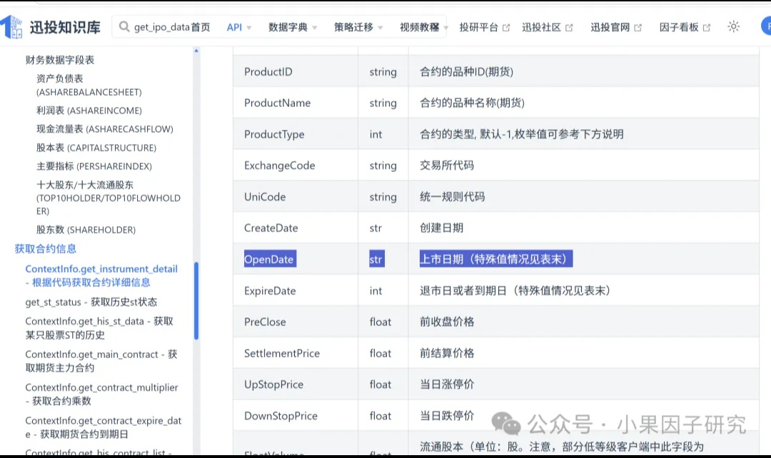Select the 获取合约信息 sidebar section

46,249
